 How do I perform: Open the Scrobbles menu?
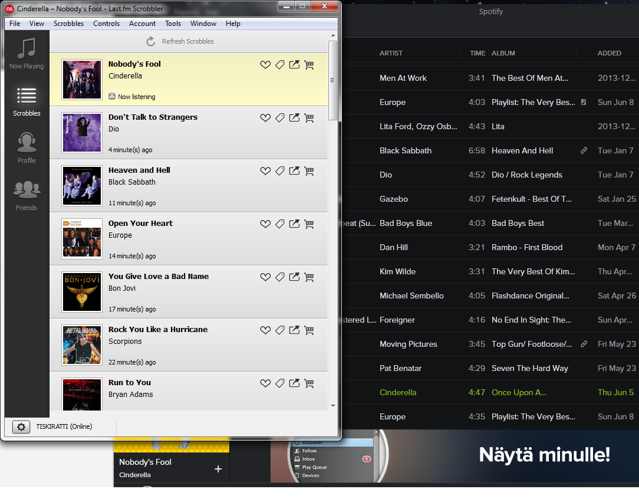68,24
